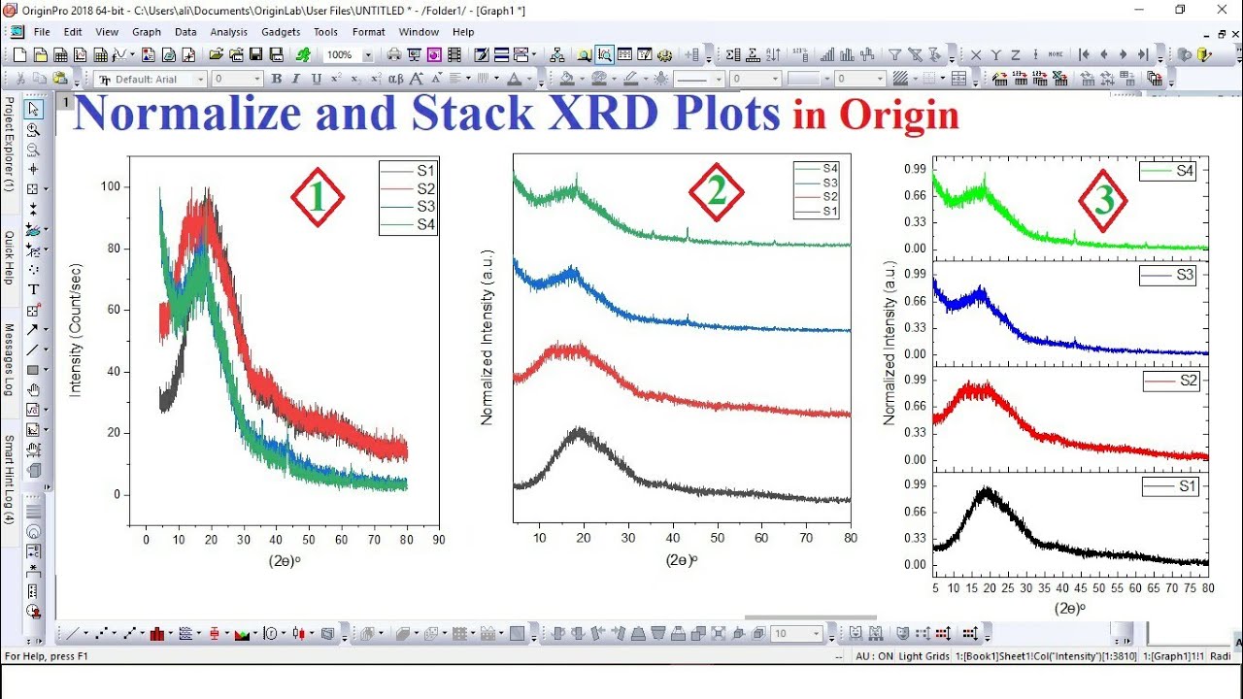Open the Format menu

[x=369, y=32]
